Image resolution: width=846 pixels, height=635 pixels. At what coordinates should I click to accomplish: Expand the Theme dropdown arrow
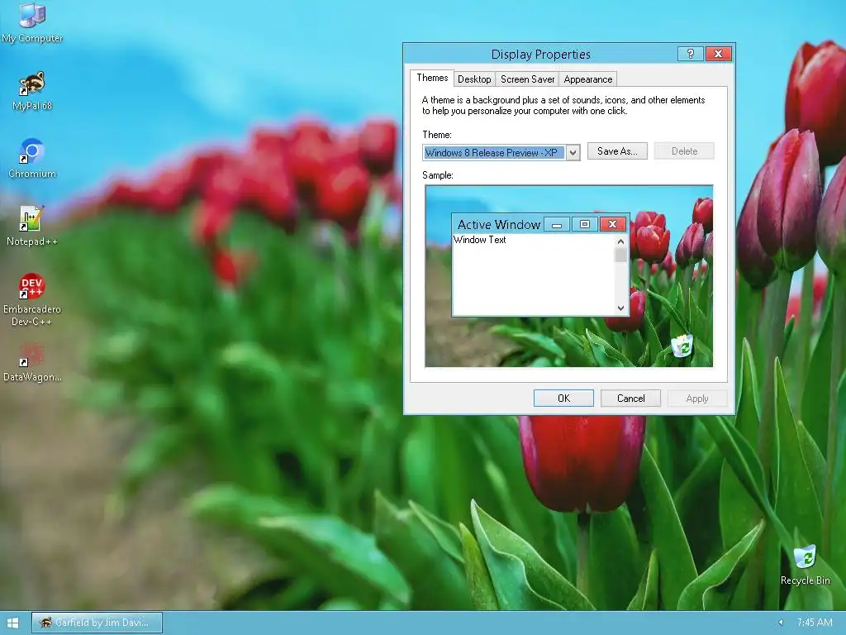(x=573, y=153)
